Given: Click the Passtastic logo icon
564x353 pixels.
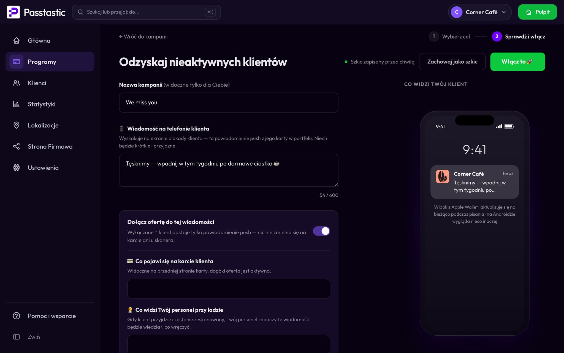Looking at the screenshot, I should [x=13, y=12].
